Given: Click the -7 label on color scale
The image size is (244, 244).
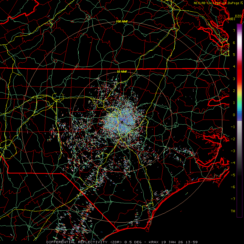Looking at the screenshot, I should coord(233,199).
